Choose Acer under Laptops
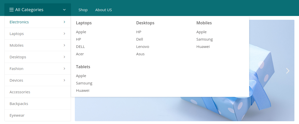Screen dimensions: 299x124 tap(80, 54)
